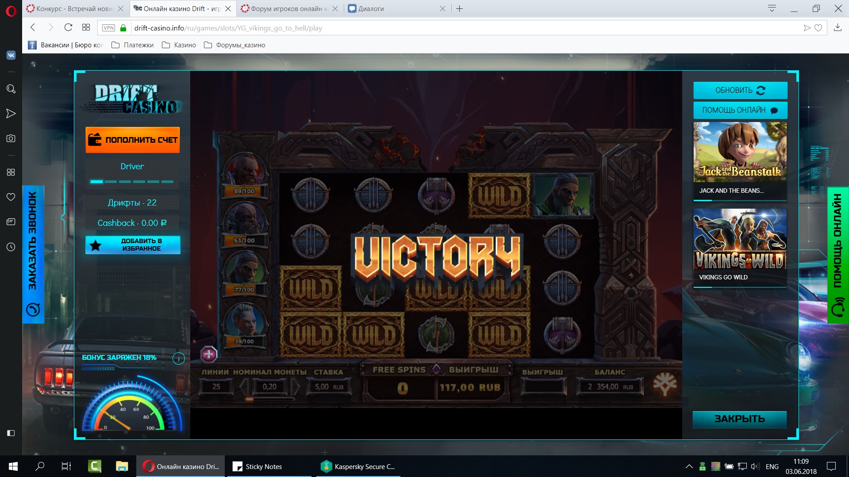The image size is (849, 477).
Task: Reload the current page
Action: click(x=68, y=27)
